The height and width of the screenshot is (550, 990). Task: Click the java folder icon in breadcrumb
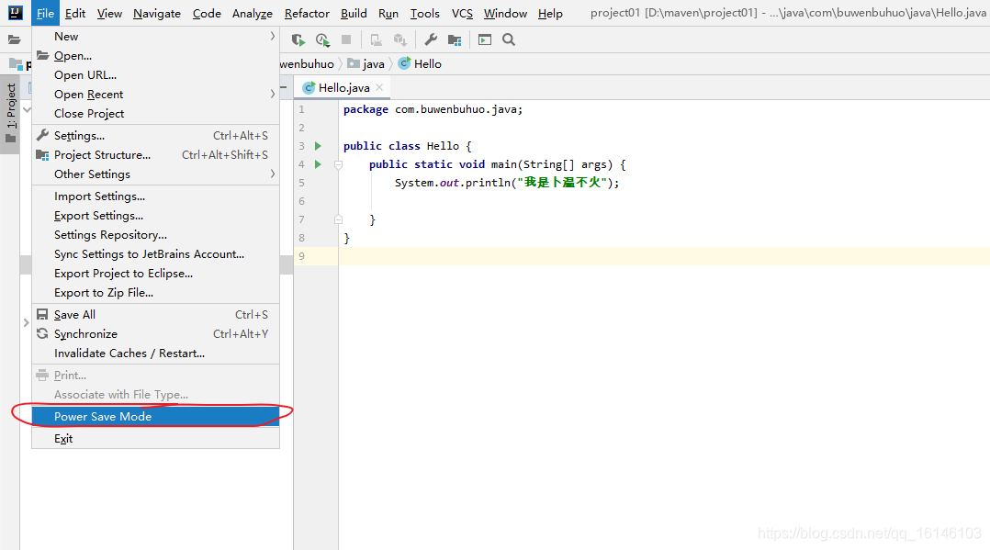click(x=354, y=63)
